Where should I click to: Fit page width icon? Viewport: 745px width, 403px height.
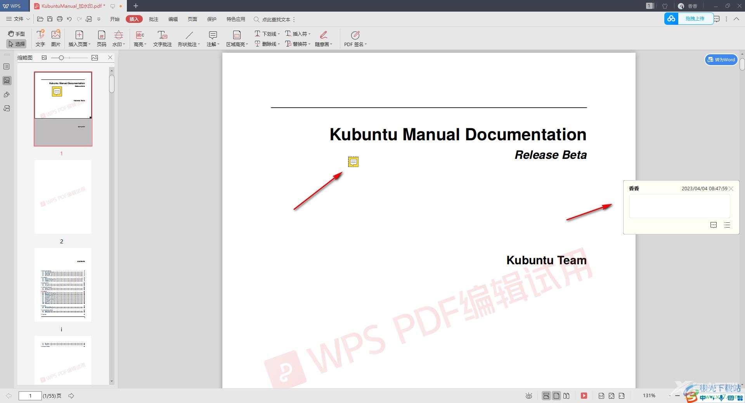pos(622,396)
